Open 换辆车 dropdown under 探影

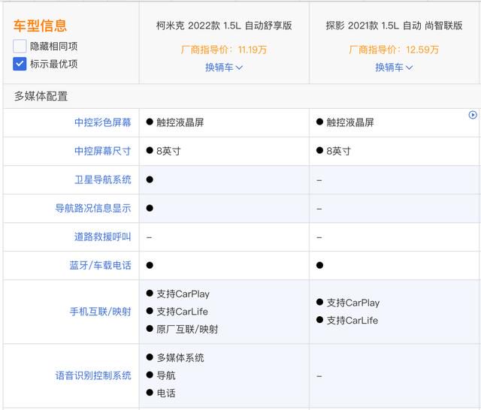click(394, 67)
